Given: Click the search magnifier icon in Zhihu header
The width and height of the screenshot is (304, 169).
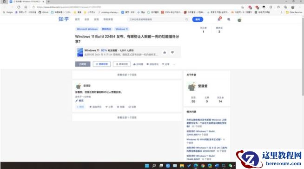Looking at the screenshot, I should click(186, 19).
